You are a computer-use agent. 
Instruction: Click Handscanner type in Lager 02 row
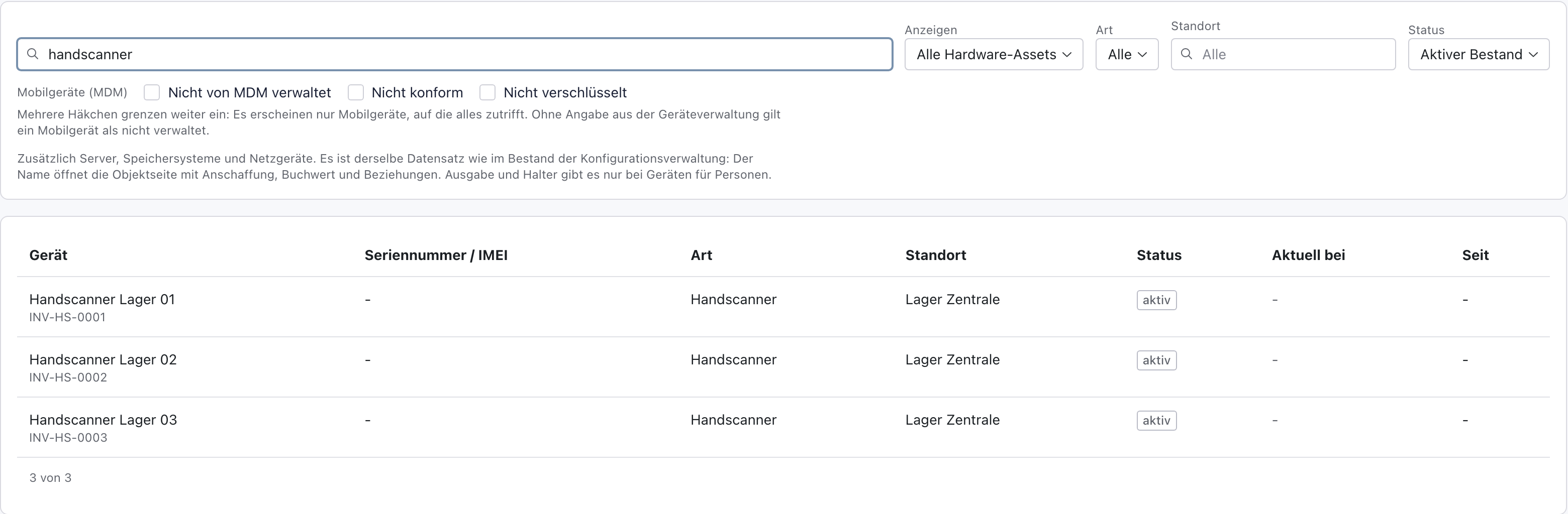click(733, 359)
